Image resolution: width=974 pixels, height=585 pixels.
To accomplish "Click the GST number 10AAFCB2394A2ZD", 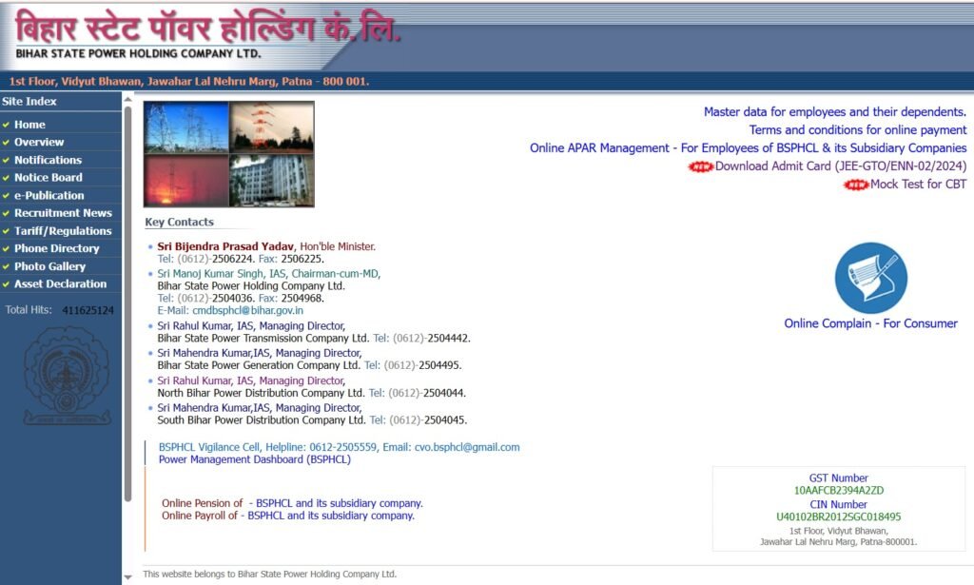I will click(x=839, y=491).
